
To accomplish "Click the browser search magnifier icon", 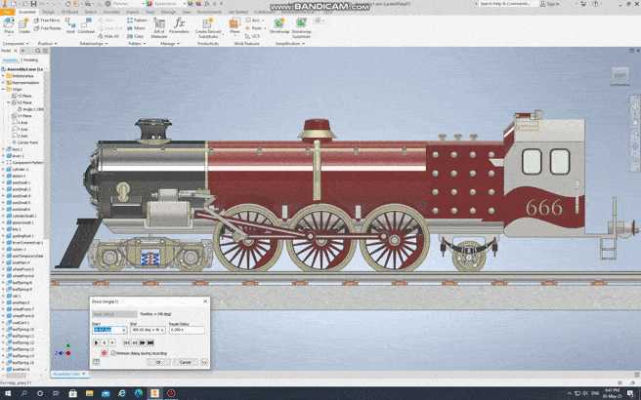I will [x=37, y=51].
